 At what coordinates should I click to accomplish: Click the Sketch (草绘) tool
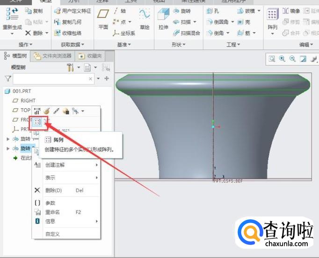(145, 19)
